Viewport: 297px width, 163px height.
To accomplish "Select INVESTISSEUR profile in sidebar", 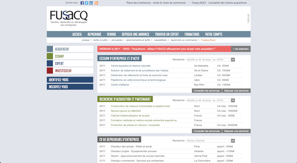I will [70, 70].
